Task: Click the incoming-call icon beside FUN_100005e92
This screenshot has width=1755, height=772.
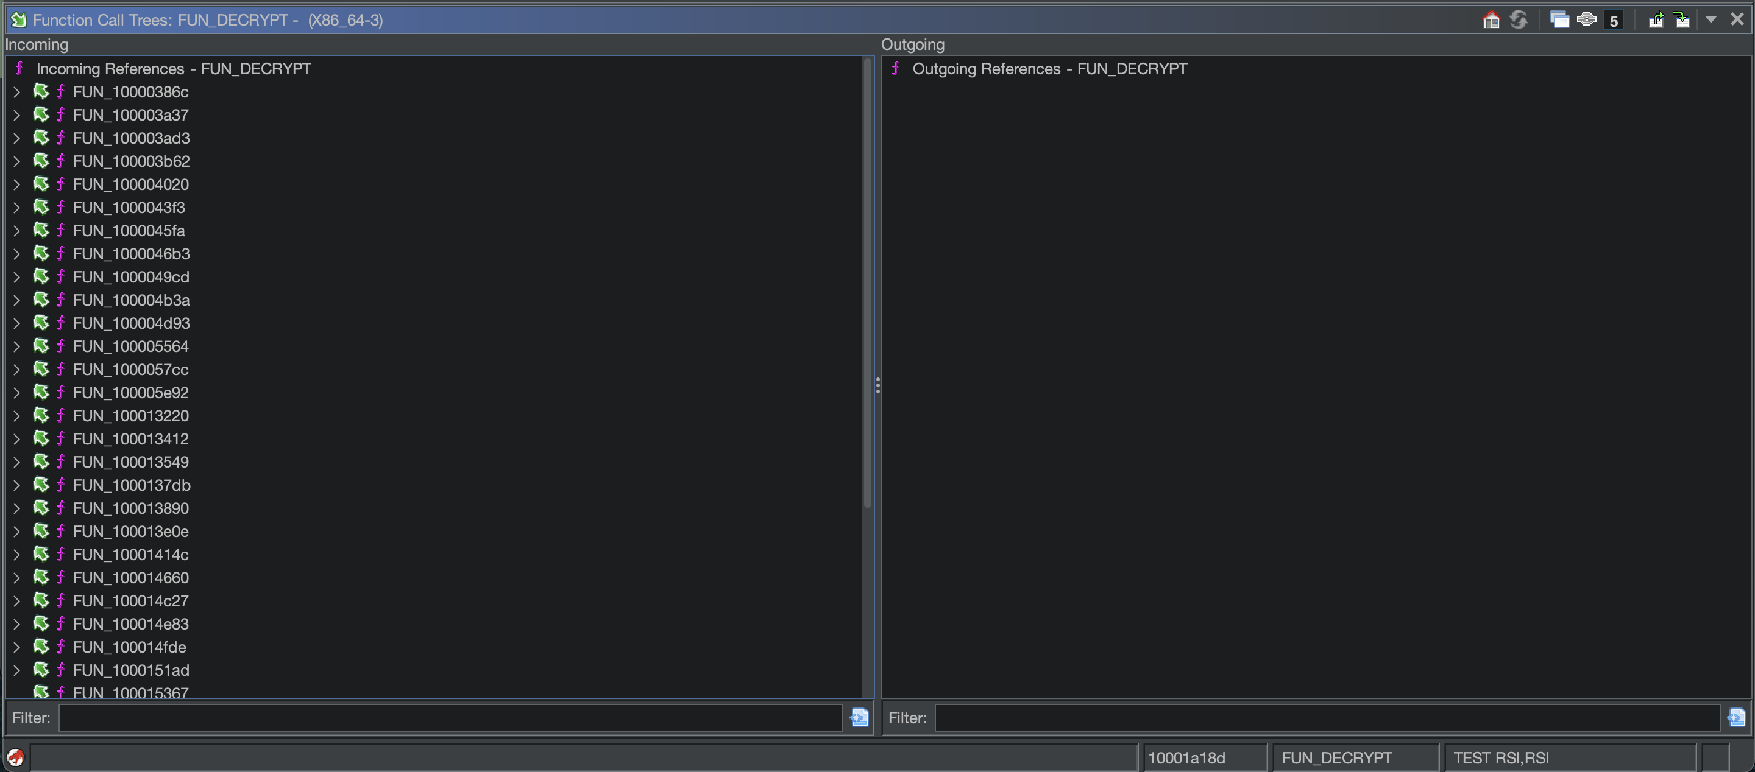Action: 41,392
